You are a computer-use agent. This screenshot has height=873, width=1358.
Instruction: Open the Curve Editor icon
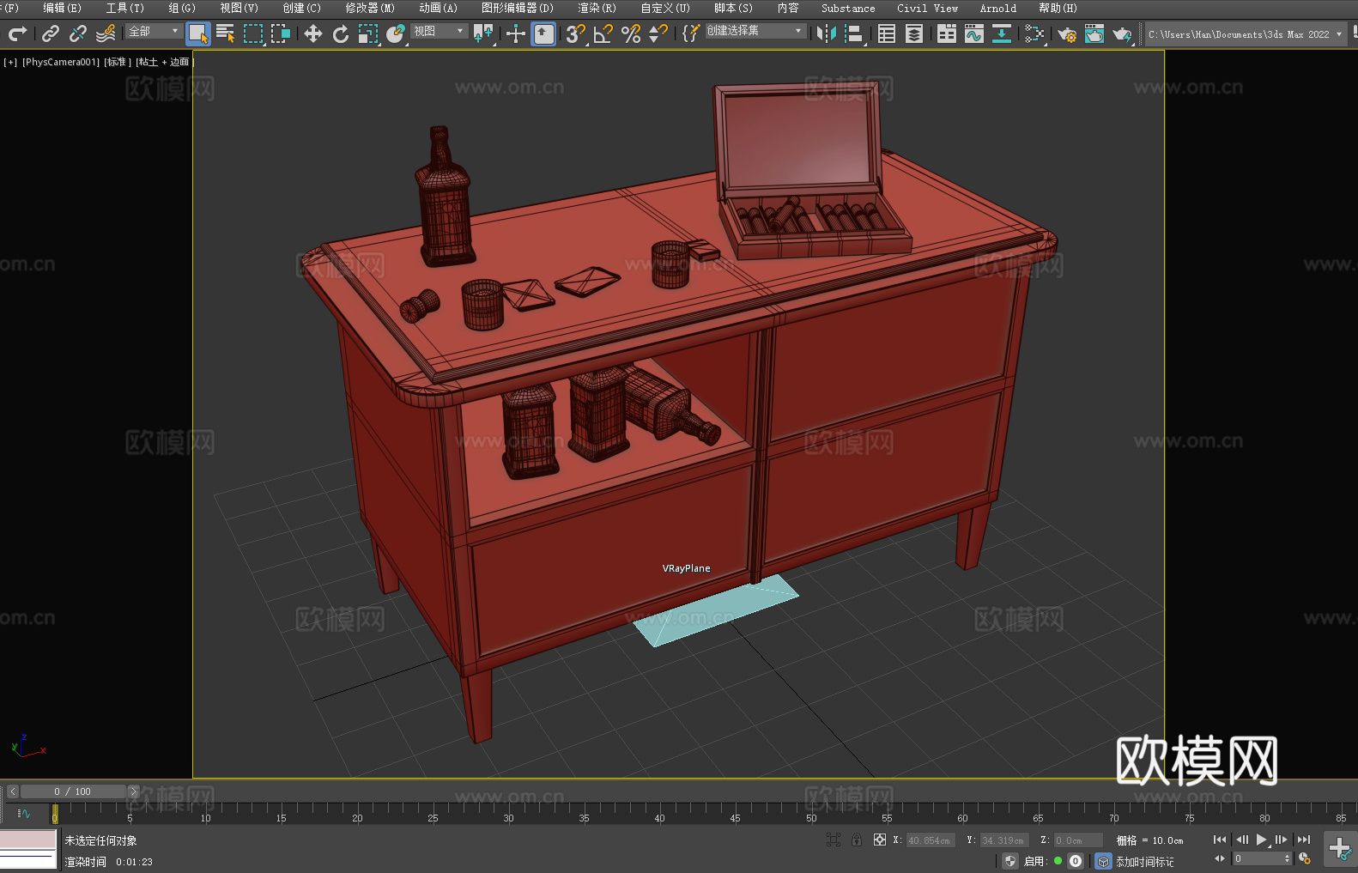973,33
